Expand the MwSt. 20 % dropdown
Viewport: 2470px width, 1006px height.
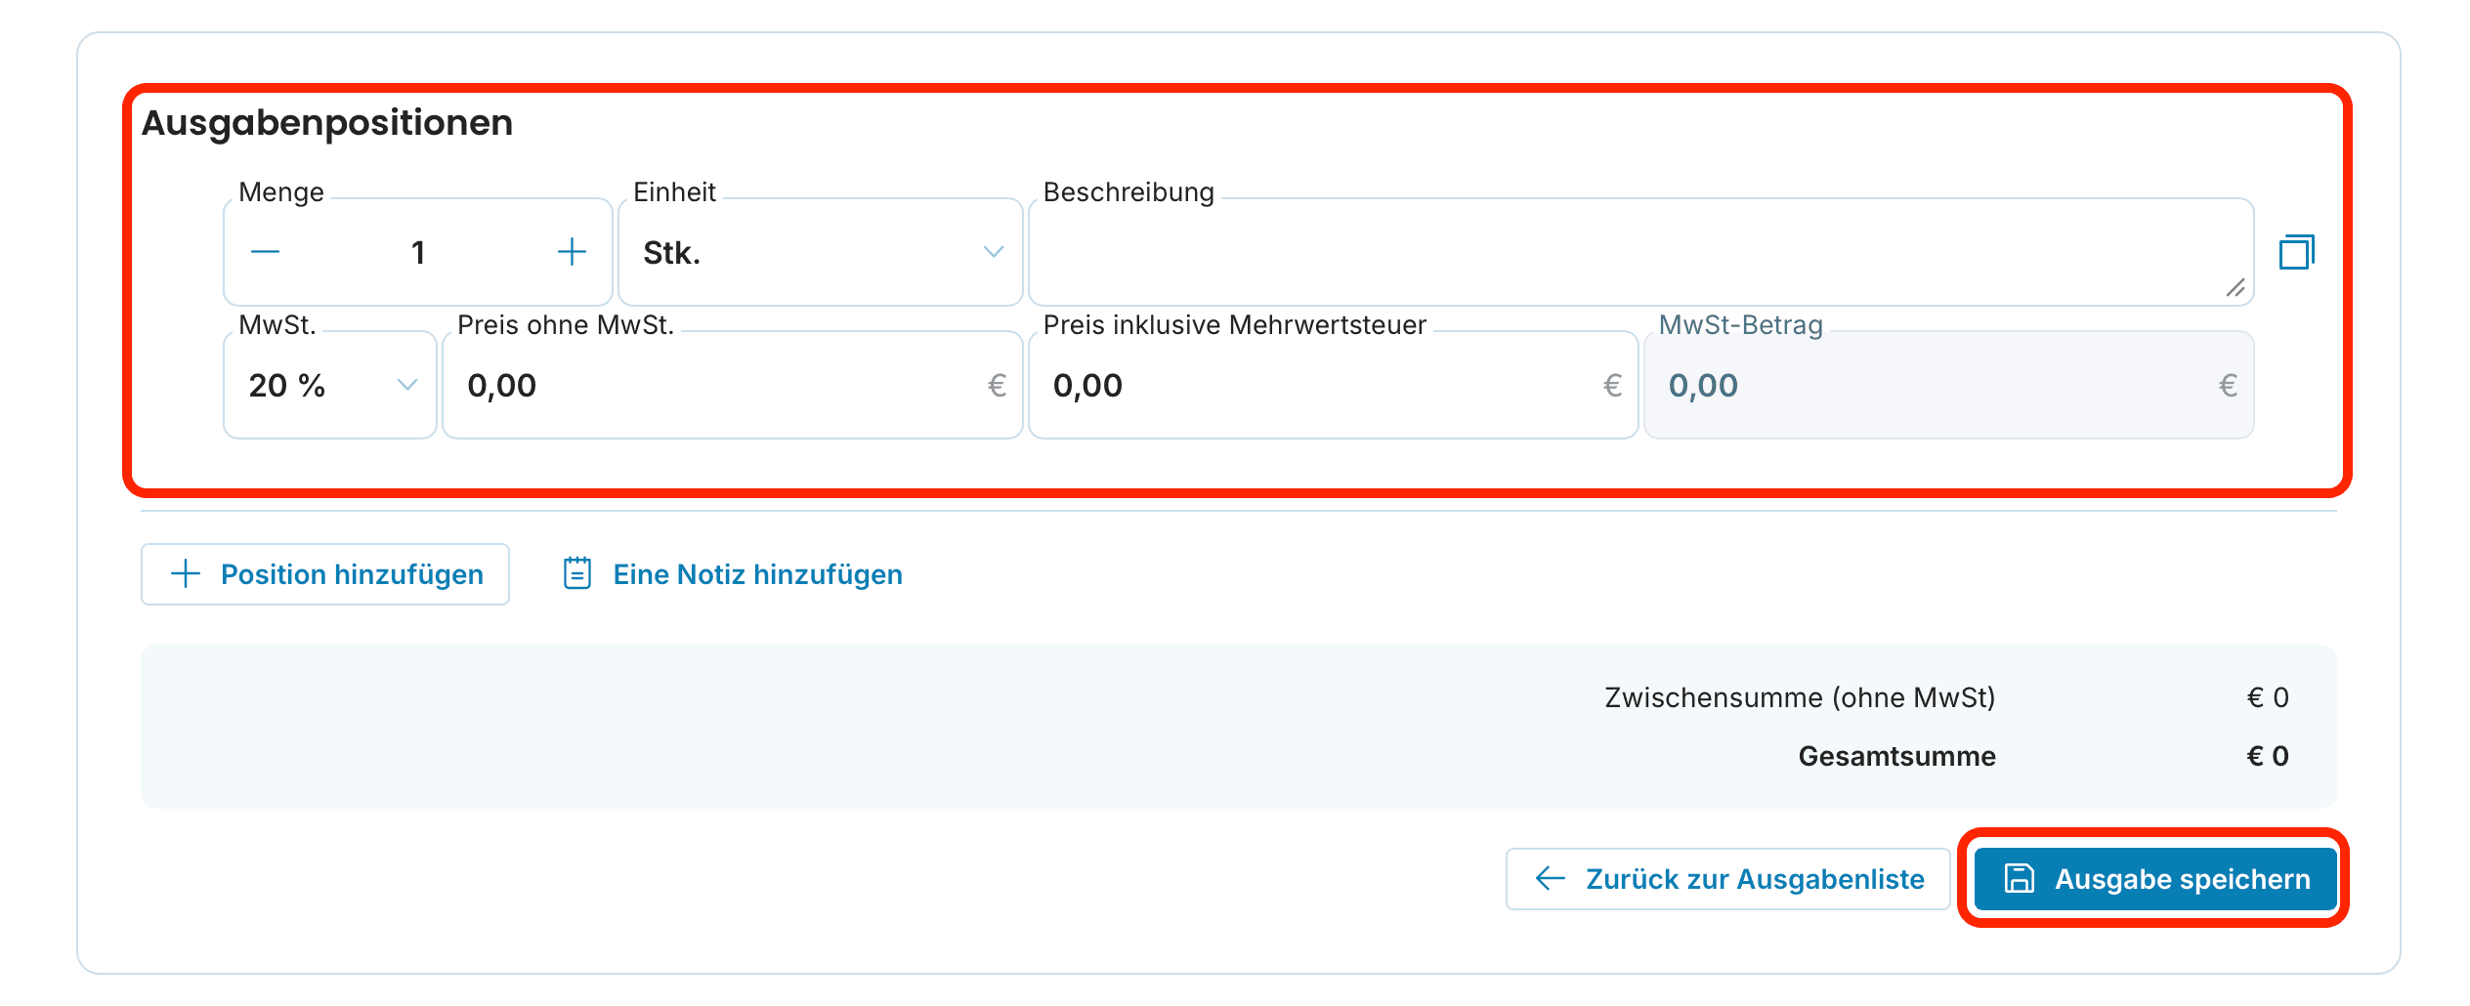[x=330, y=385]
